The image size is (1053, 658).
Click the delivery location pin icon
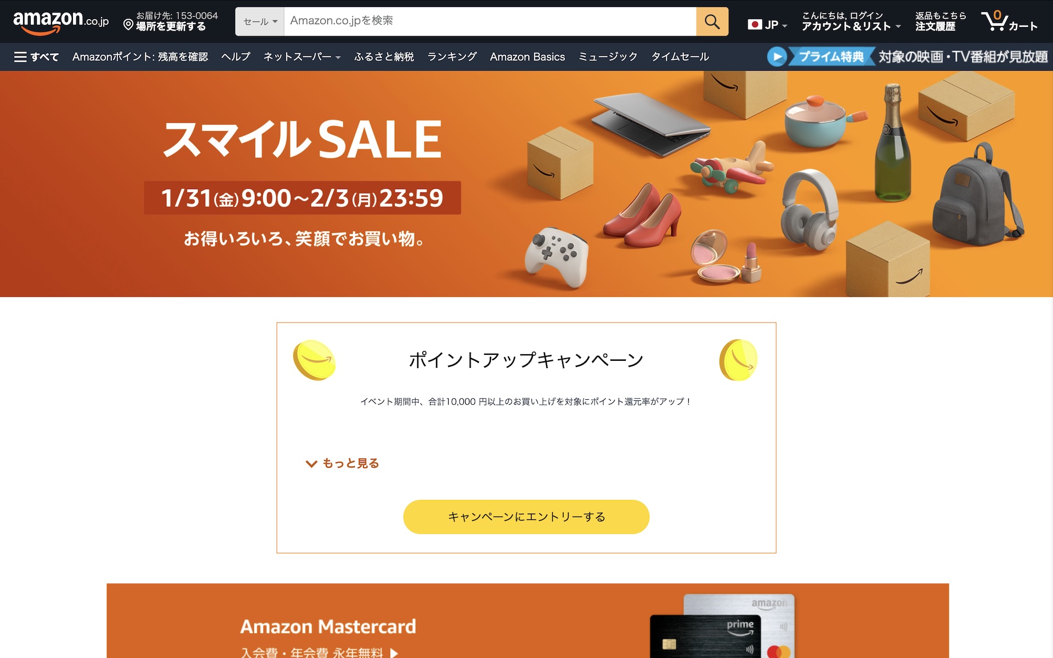coord(128,25)
